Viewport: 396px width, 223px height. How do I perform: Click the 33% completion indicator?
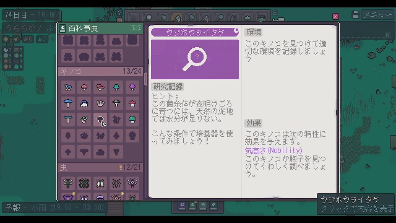136,28
